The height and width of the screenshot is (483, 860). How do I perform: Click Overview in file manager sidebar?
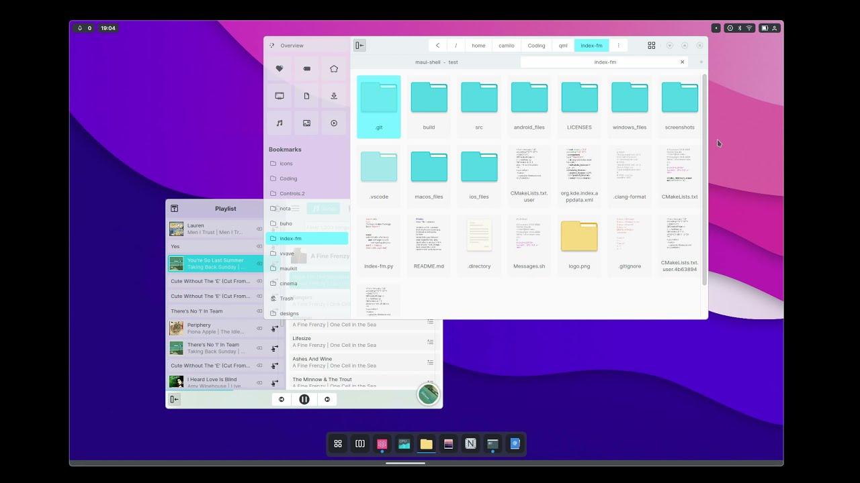pyautogui.click(x=292, y=46)
